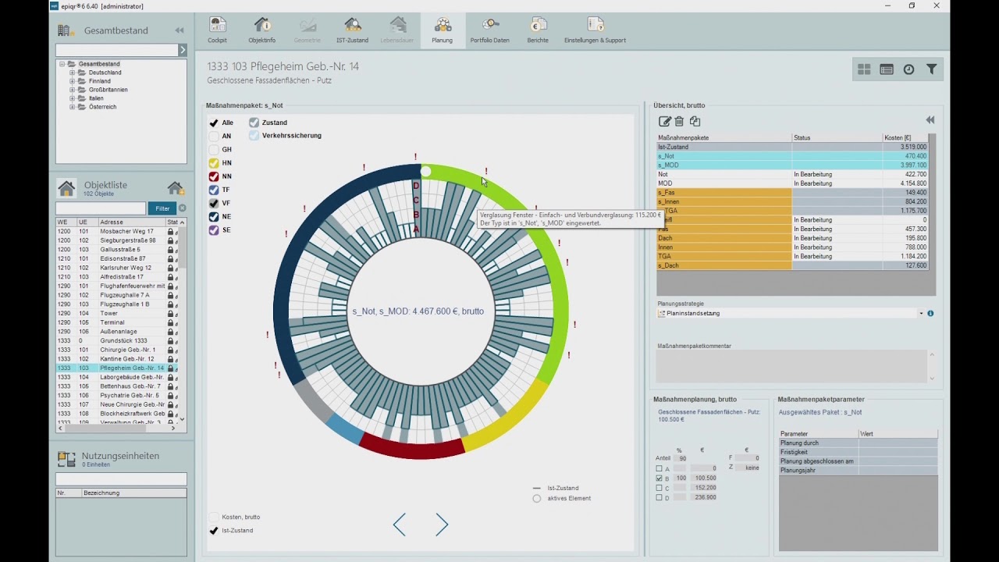Image resolution: width=999 pixels, height=562 pixels.
Task: Click the add-object house icon in Objektliste
Action: click(176, 188)
